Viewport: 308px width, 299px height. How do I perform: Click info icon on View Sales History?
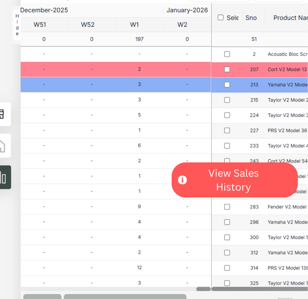tap(183, 180)
